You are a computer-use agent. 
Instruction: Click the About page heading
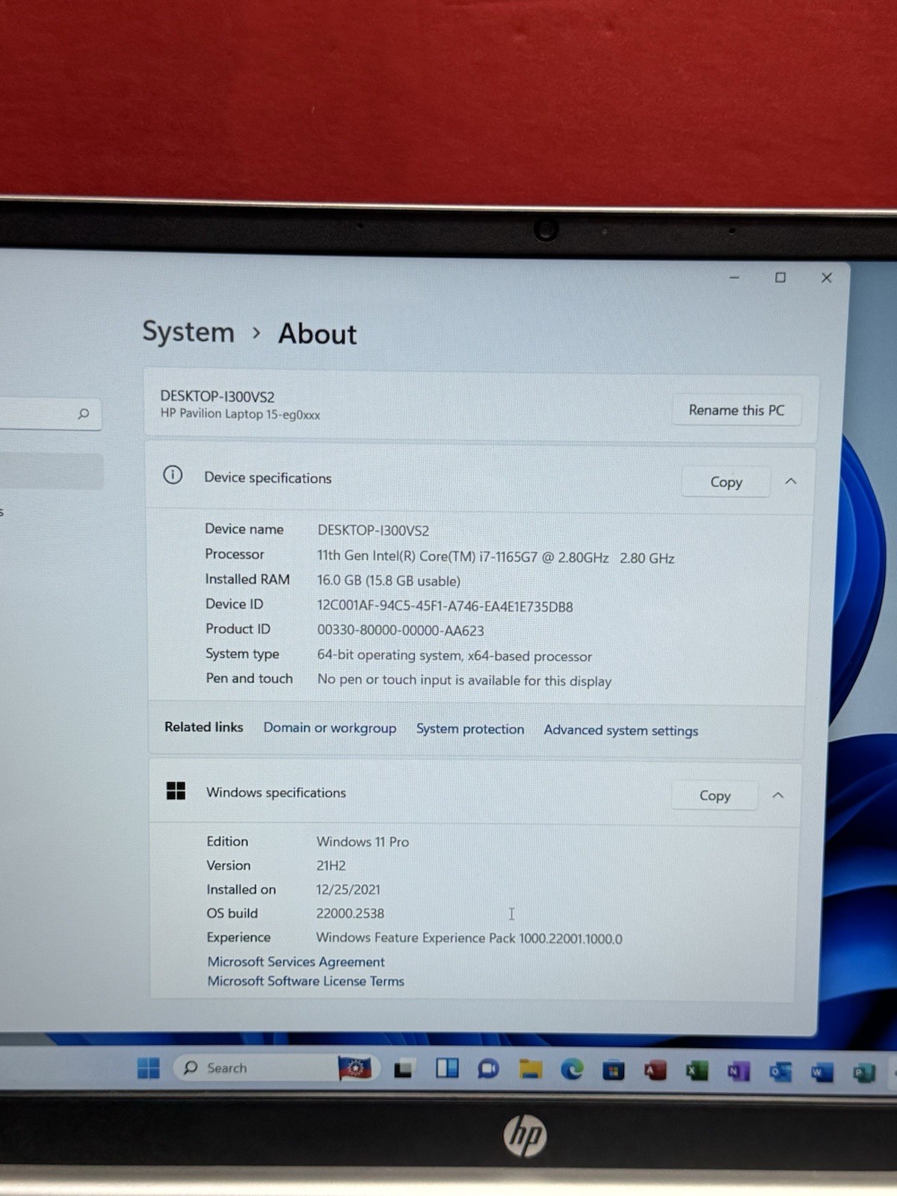pos(318,334)
